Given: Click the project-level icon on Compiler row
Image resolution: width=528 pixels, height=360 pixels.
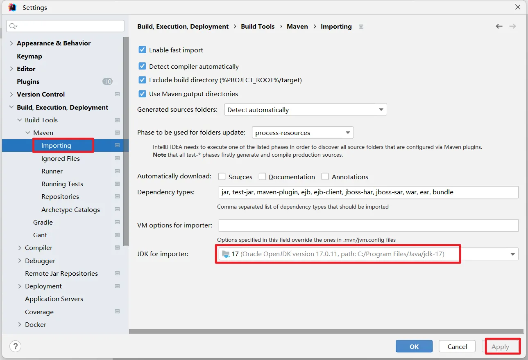Looking at the screenshot, I should 118,248.
